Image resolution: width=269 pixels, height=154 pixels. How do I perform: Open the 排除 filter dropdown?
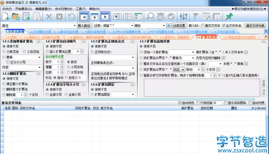(x=164, y=26)
